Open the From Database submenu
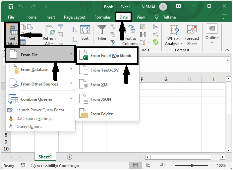Viewport: 233px width, 170px height. pyautogui.click(x=40, y=69)
